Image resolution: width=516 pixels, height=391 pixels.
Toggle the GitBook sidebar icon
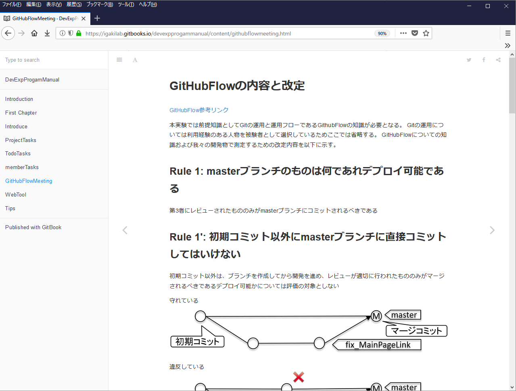(119, 60)
